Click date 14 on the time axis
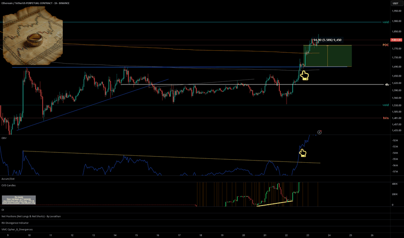Screen dimensions: 404x238 coord(115,235)
